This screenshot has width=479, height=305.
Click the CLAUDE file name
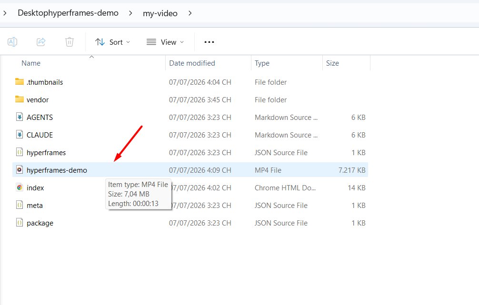pyautogui.click(x=40, y=135)
